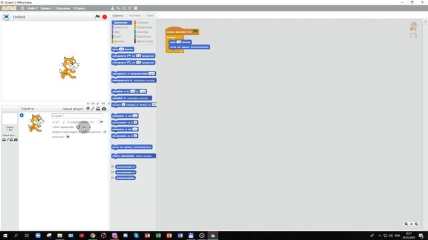Open the Файл menu

coord(32,8)
